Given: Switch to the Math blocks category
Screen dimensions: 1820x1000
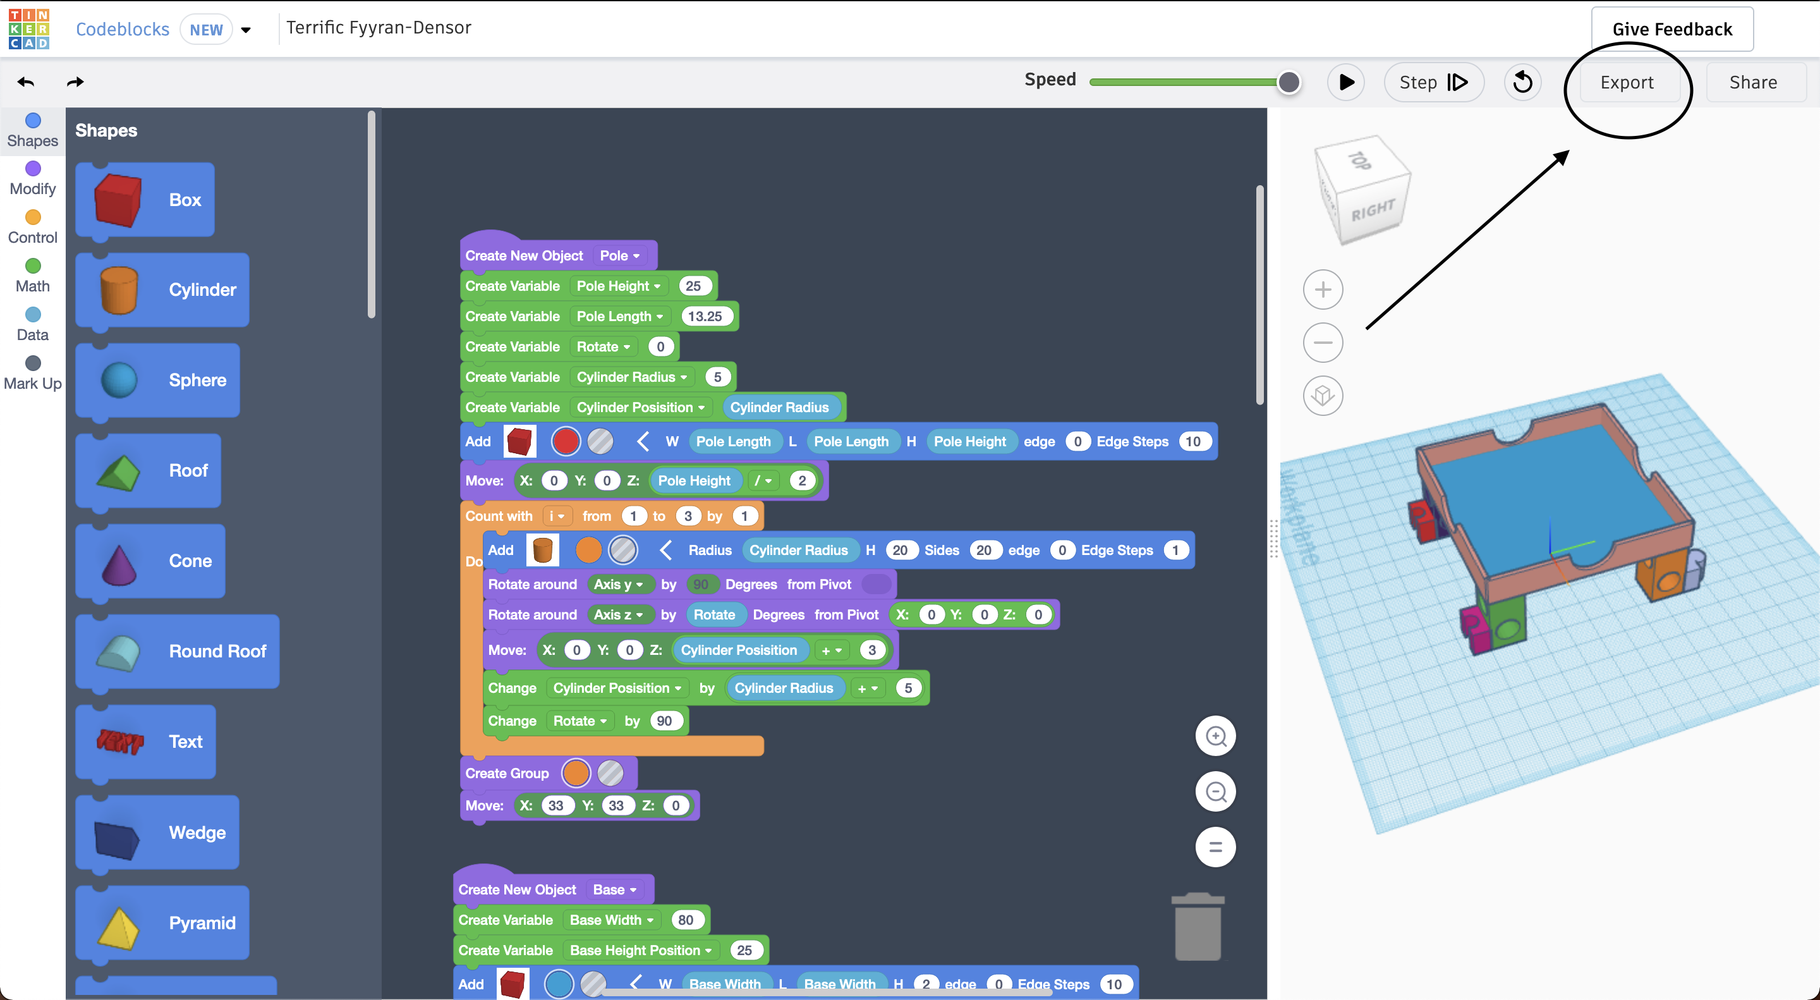Looking at the screenshot, I should [x=32, y=275].
